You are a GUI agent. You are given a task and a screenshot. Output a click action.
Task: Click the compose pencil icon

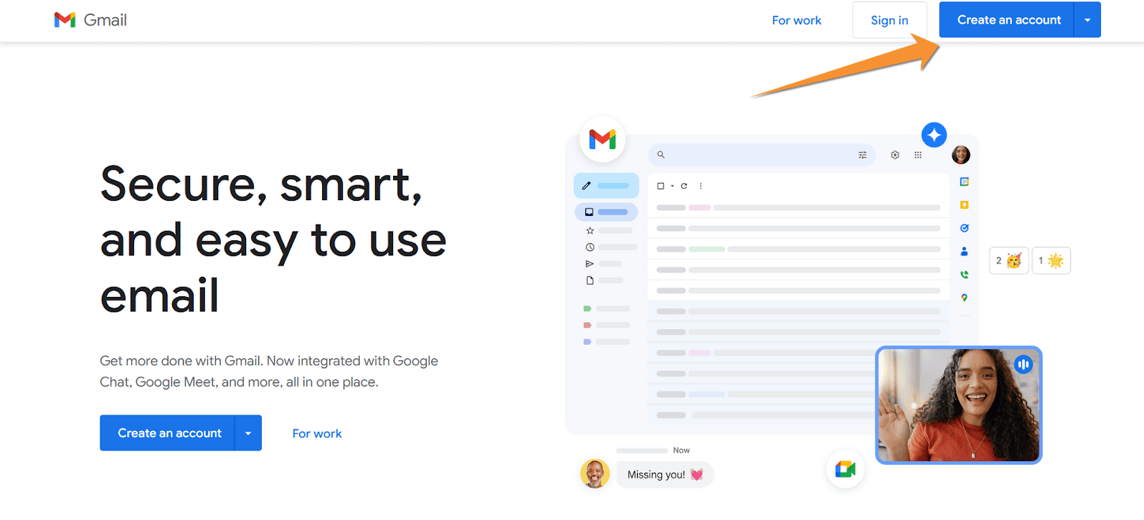(587, 186)
